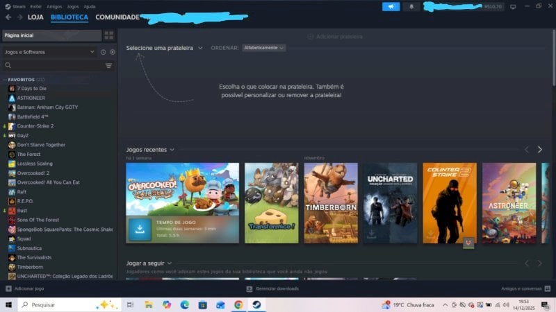Image resolution: width=556 pixels, height=312 pixels.
Task: Click the Página inicial button
Action: pos(51,35)
